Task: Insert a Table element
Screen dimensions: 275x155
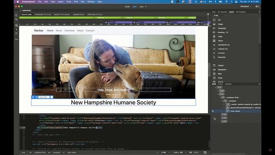Action: click(220, 37)
